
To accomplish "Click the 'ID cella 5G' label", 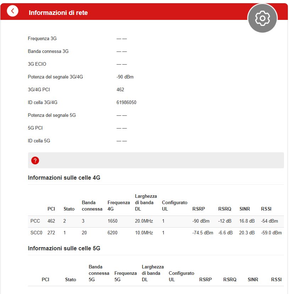I will [x=39, y=141].
